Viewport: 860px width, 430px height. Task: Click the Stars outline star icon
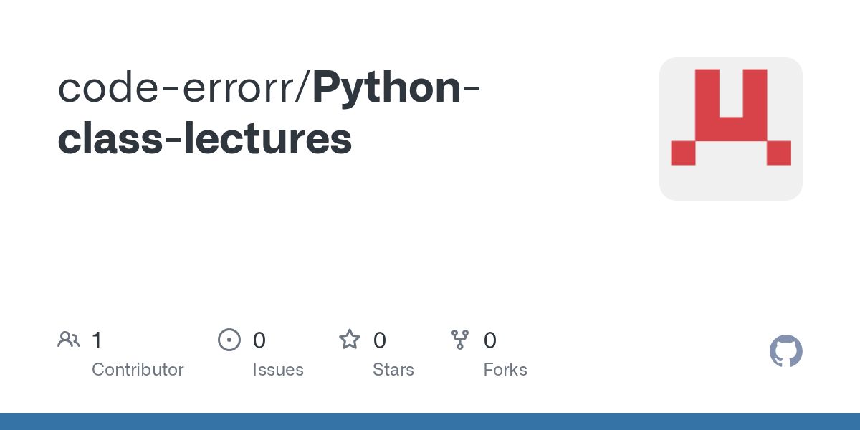click(x=350, y=340)
